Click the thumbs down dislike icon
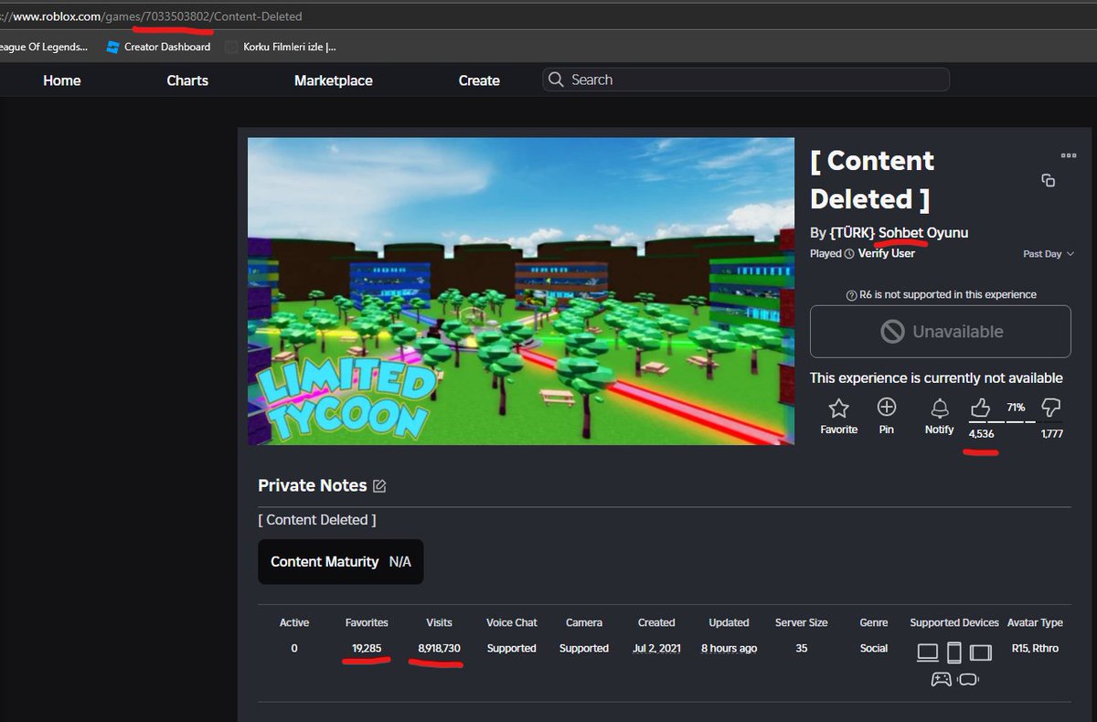This screenshot has width=1097, height=722. (x=1051, y=409)
